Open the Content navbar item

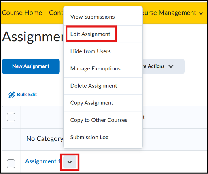[56, 13]
